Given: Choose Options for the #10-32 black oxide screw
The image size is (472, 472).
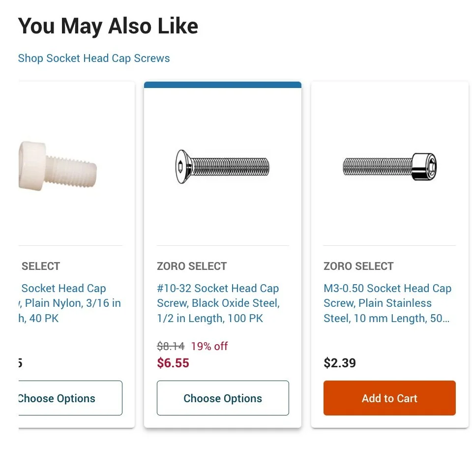Looking at the screenshot, I should 223,398.
